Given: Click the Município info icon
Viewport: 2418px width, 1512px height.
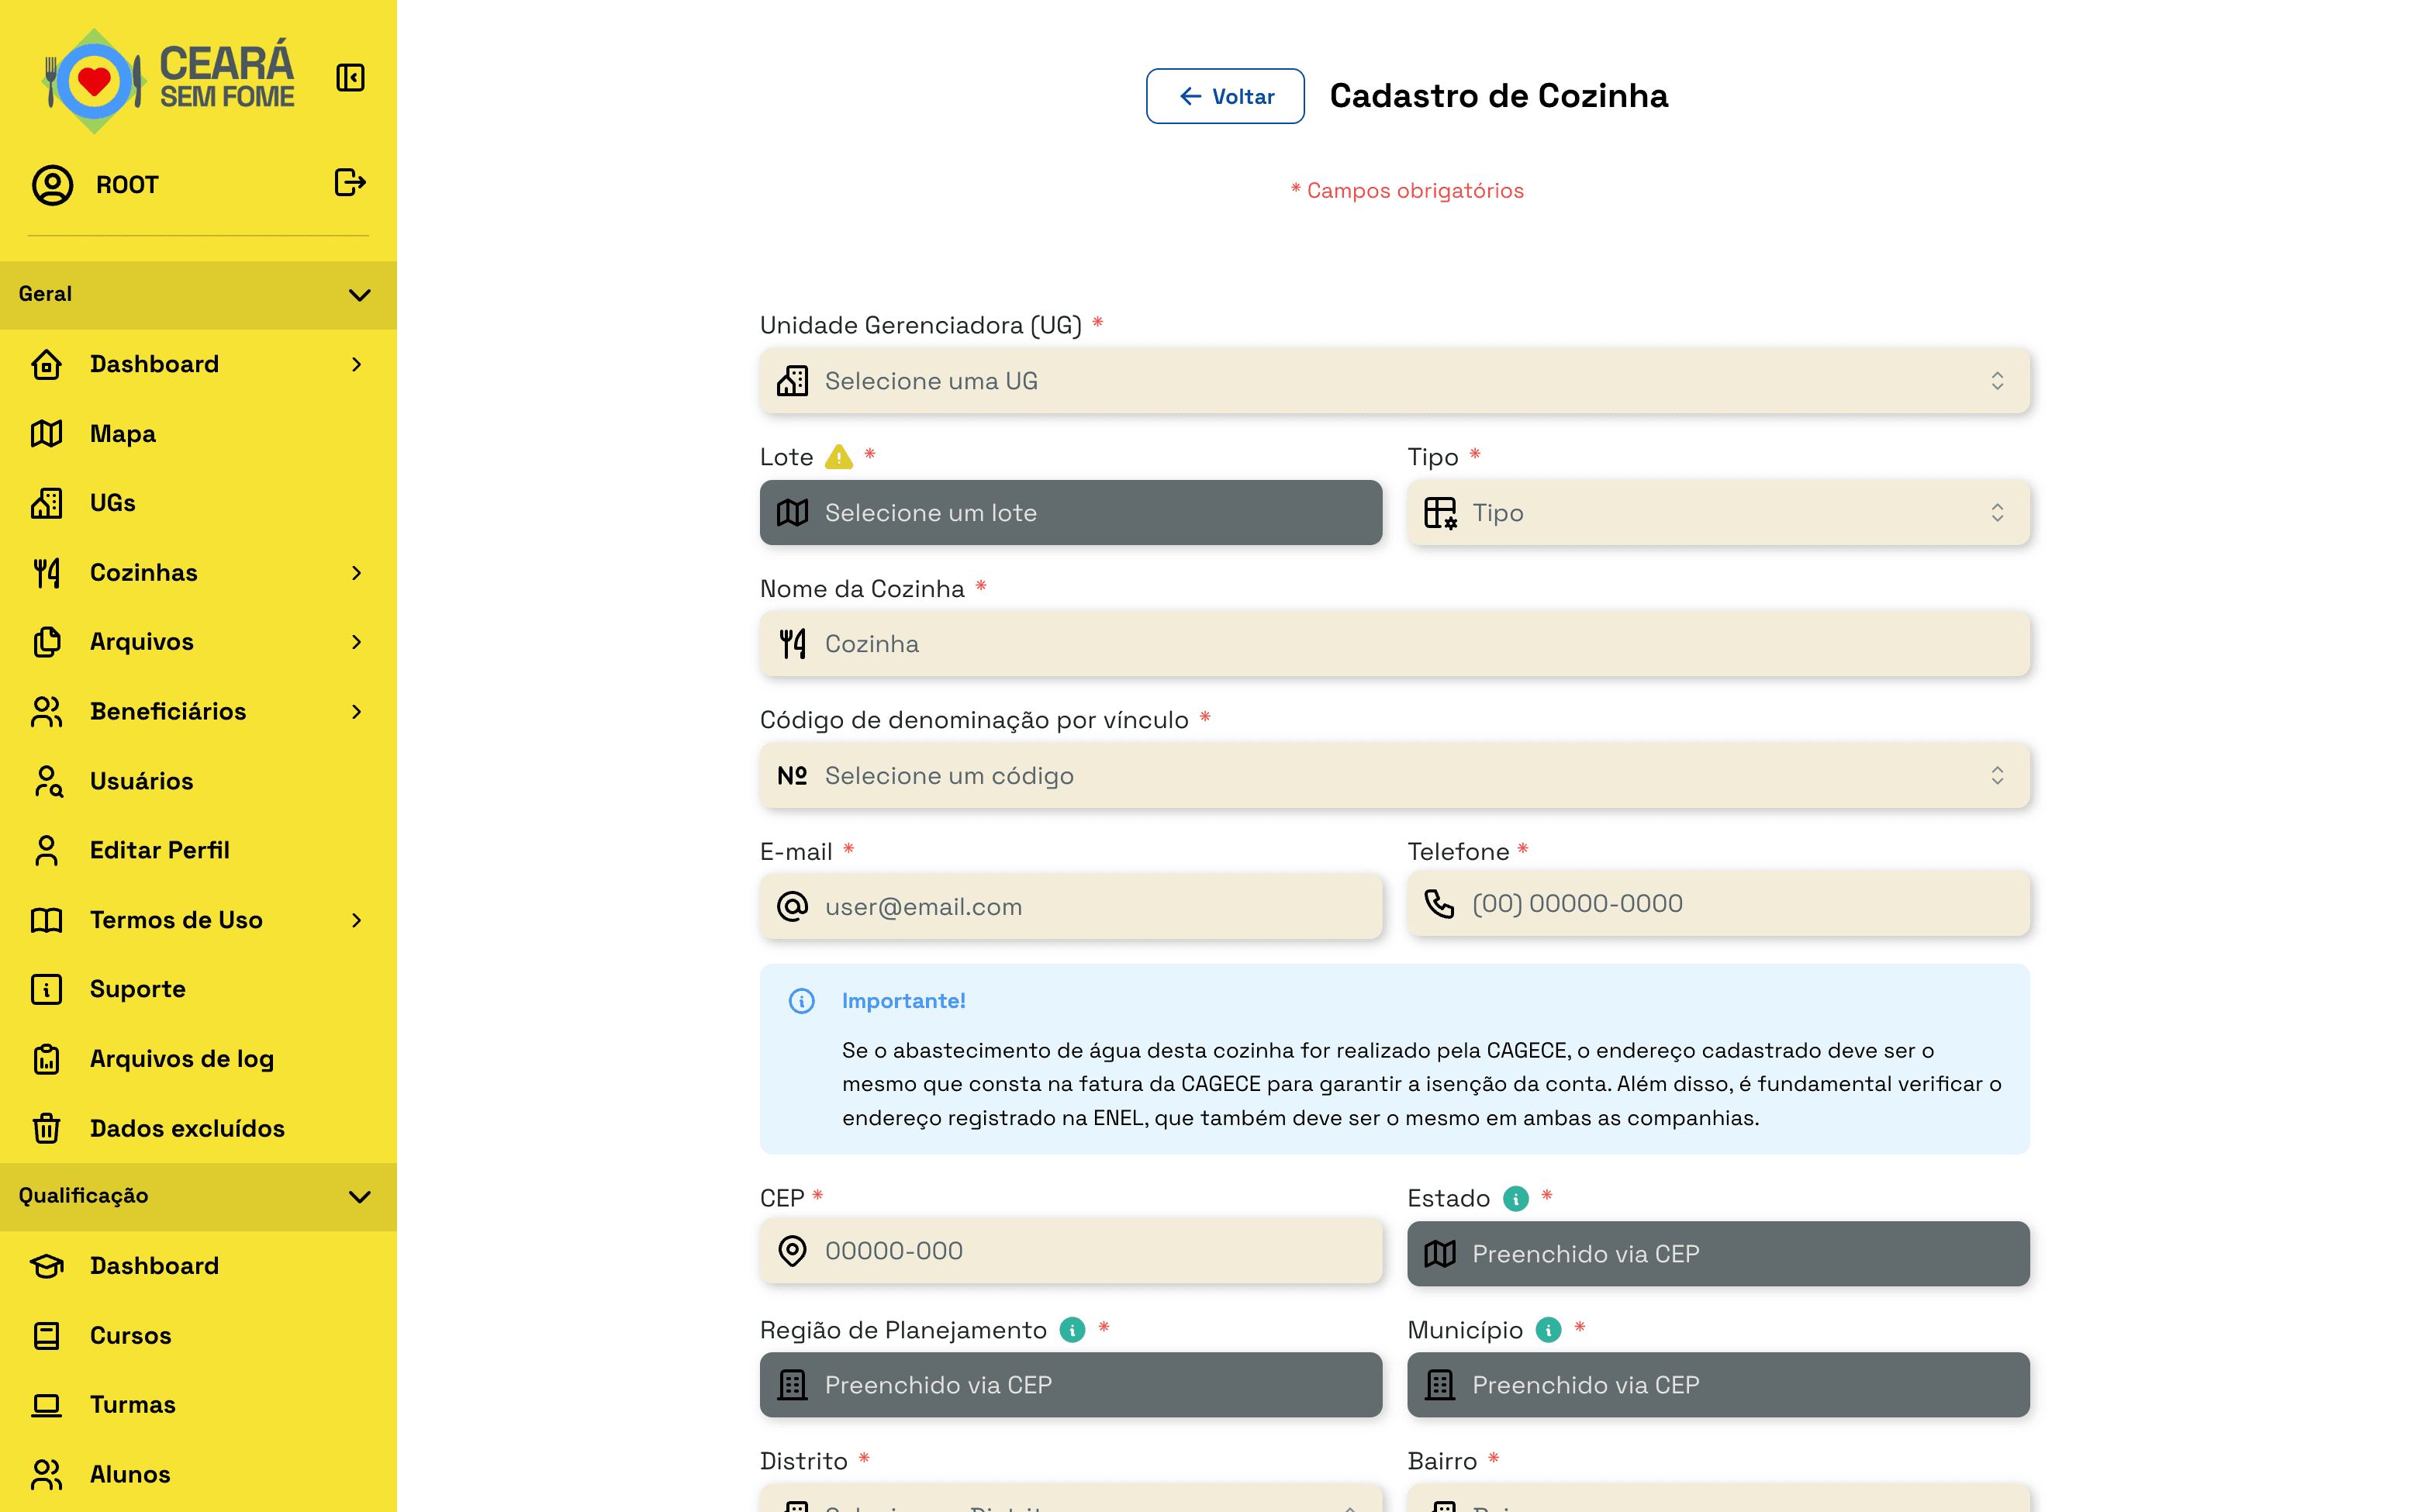Looking at the screenshot, I should coord(1548,1330).
